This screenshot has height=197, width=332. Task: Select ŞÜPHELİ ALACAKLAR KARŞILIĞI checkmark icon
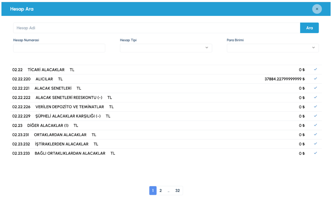click(315, 116)
